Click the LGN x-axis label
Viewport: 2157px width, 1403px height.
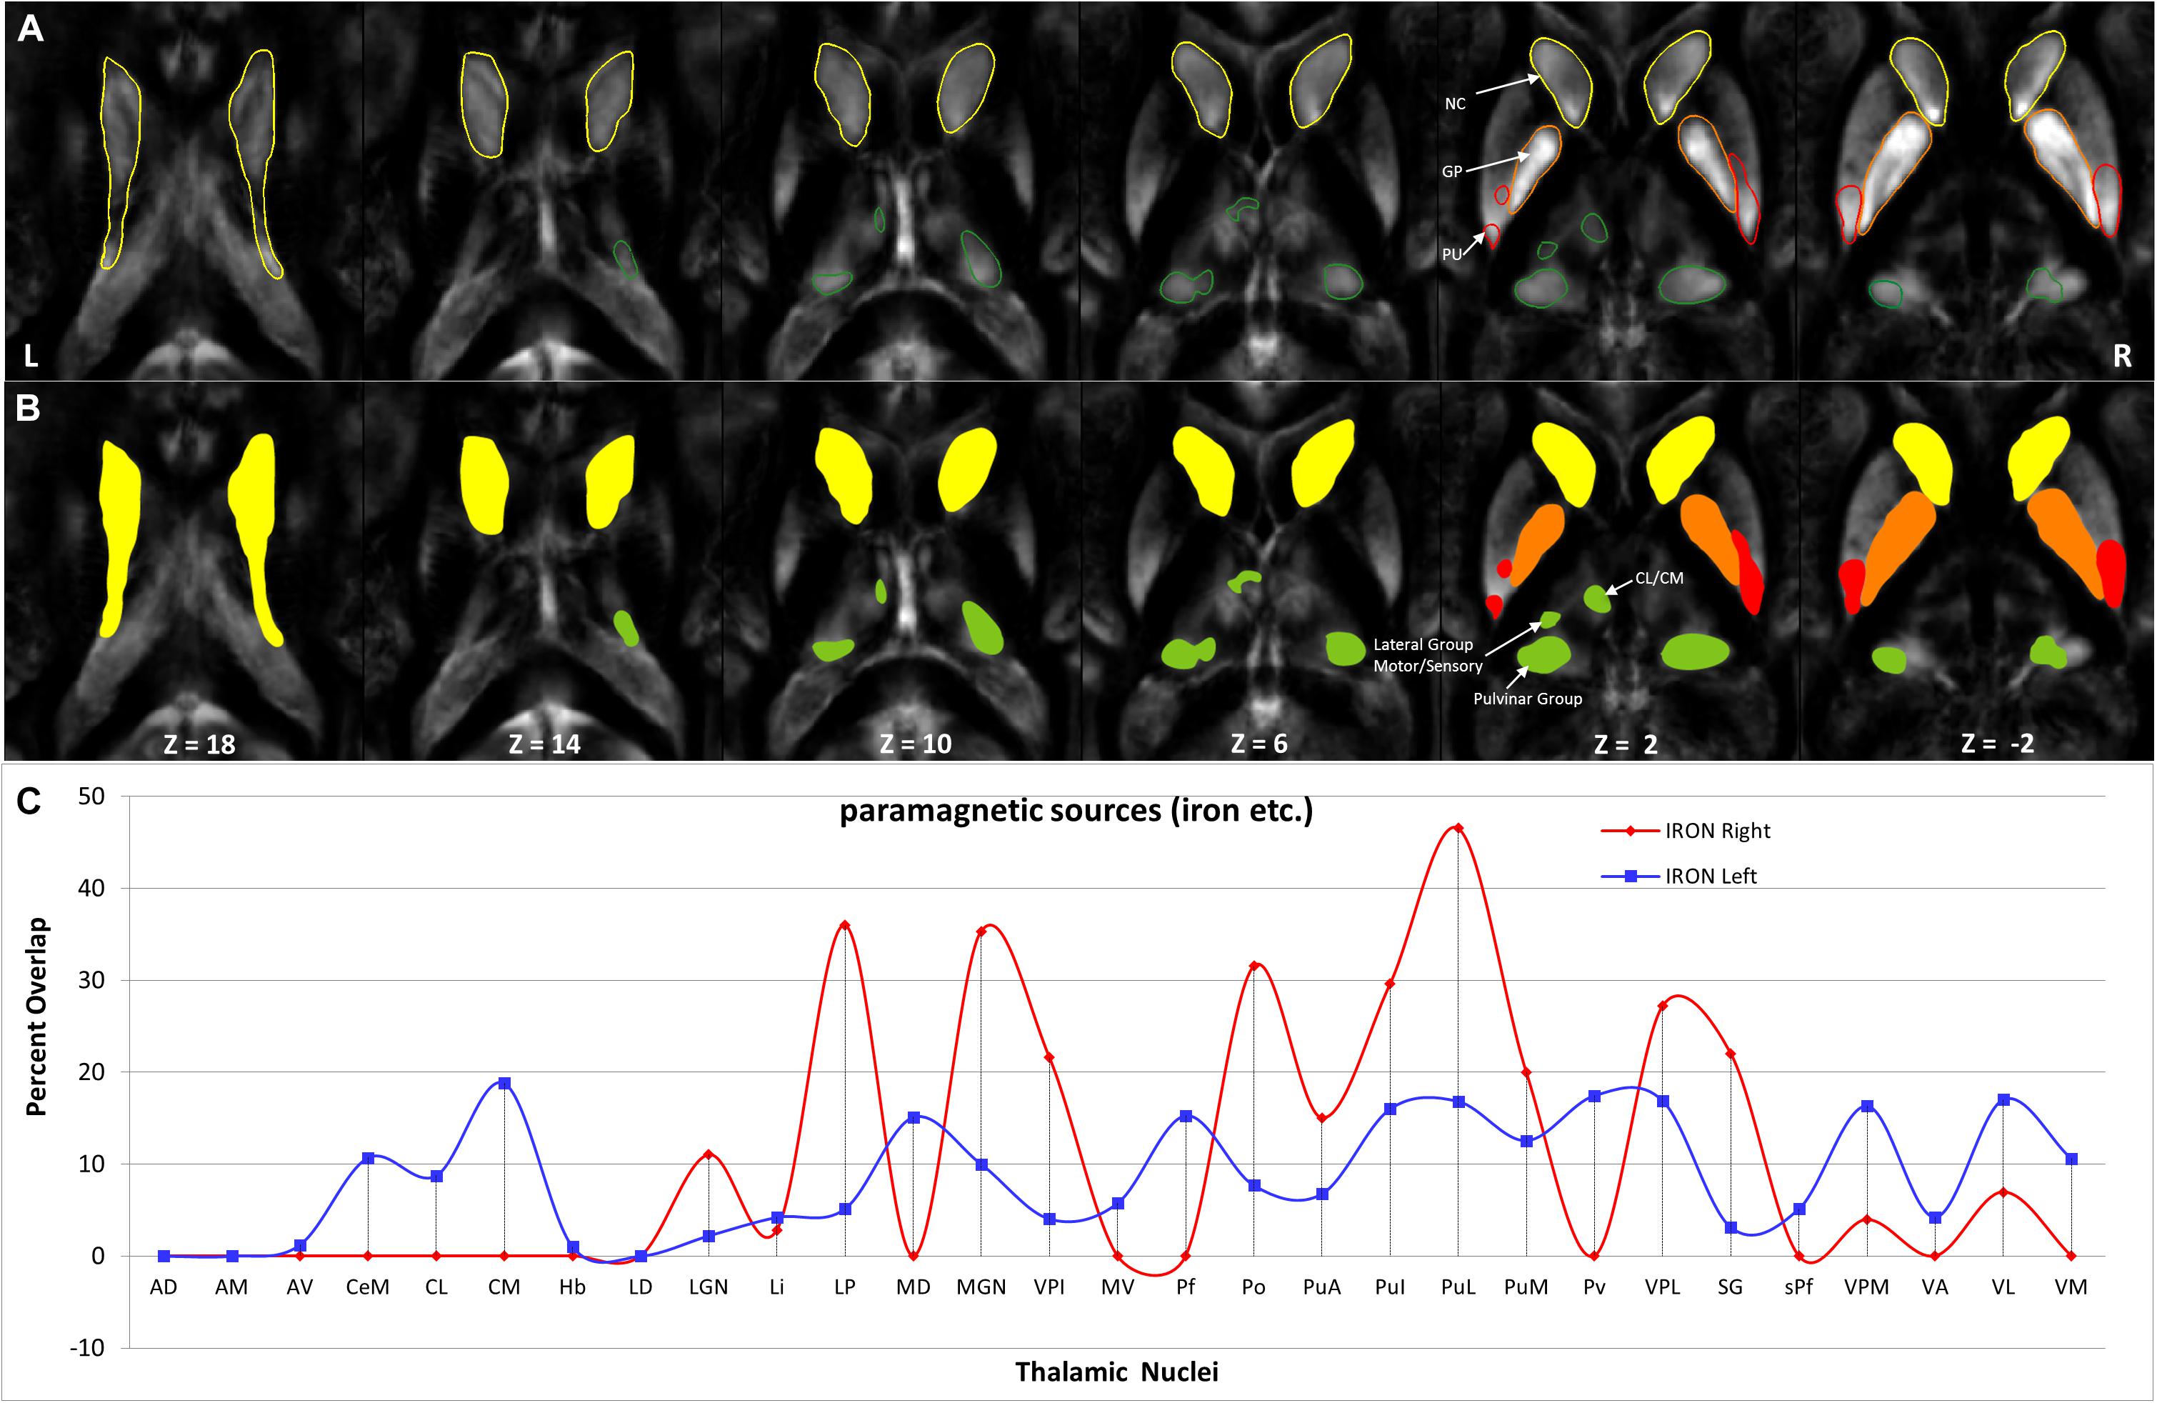point(708,1287)
